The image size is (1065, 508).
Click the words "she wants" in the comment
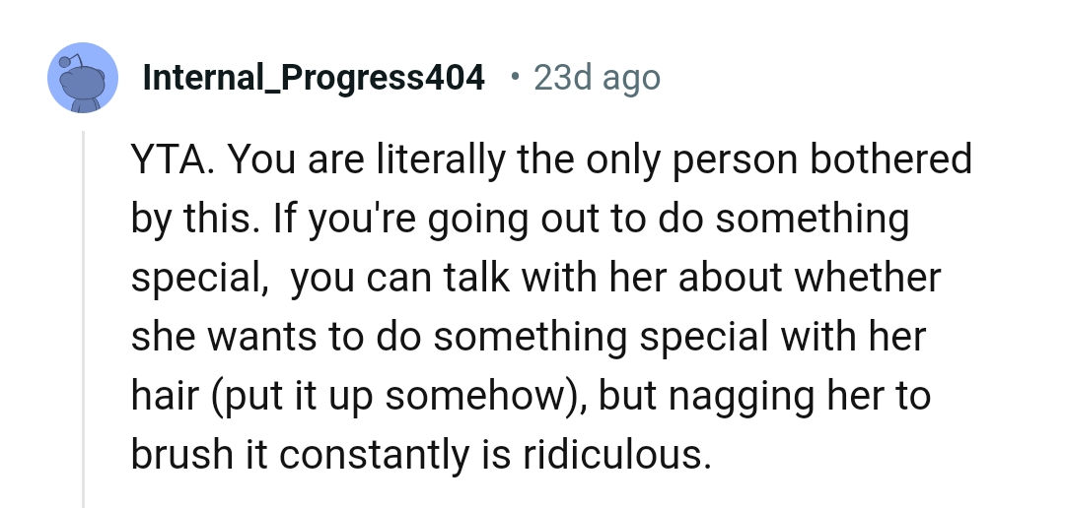click(x=226, y=338)
